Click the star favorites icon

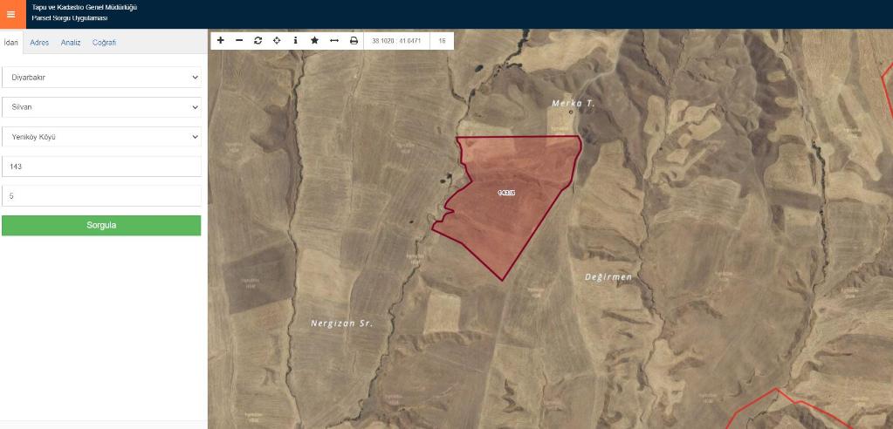coord(314,40)
